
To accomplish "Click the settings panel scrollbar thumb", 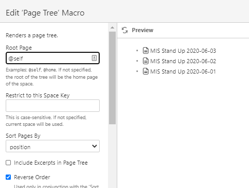I will coord(113,78).
